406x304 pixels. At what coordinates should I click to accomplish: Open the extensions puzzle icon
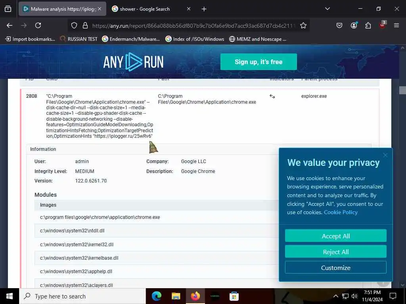[x=368, y=25]
